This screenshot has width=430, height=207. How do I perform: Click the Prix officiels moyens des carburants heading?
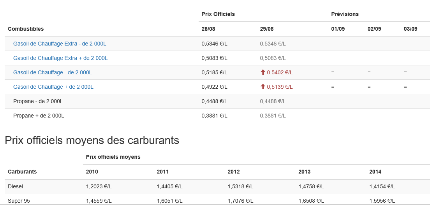coord(92,140)
